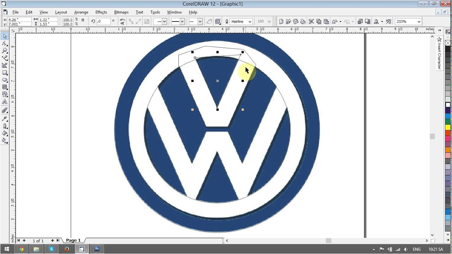The height and width of the screenshot is (254, 452).
Task: Open the 233% zoom level dropdown
Action: (419, 22)
